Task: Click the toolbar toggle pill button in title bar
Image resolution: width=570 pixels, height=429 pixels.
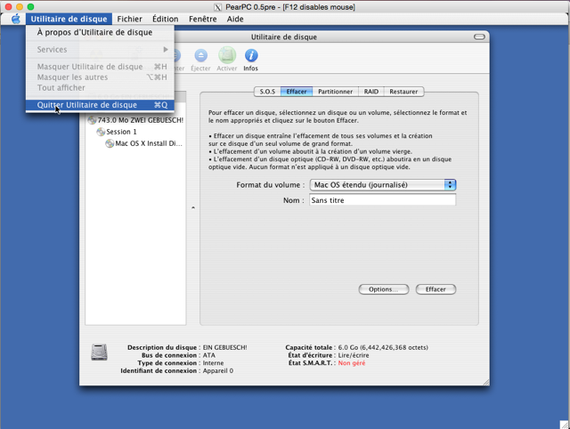Action: click(479, 36)
